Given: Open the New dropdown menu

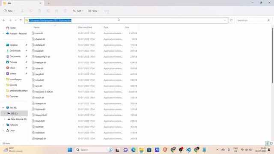Looking at the screenshot, I should tap(9, 11).
